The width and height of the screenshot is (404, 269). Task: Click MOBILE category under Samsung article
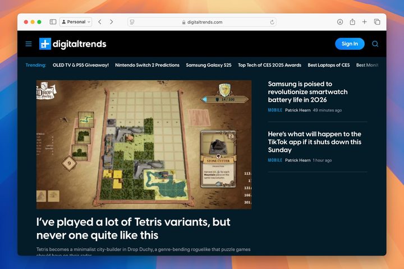275,110
